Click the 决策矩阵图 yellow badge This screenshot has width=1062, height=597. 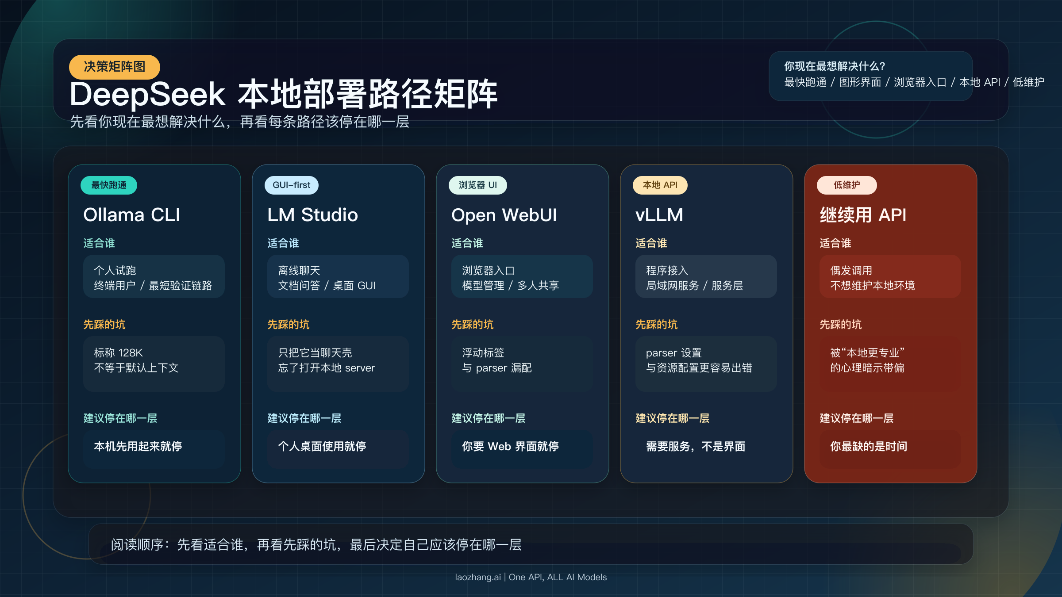click(x=114, y=67)
